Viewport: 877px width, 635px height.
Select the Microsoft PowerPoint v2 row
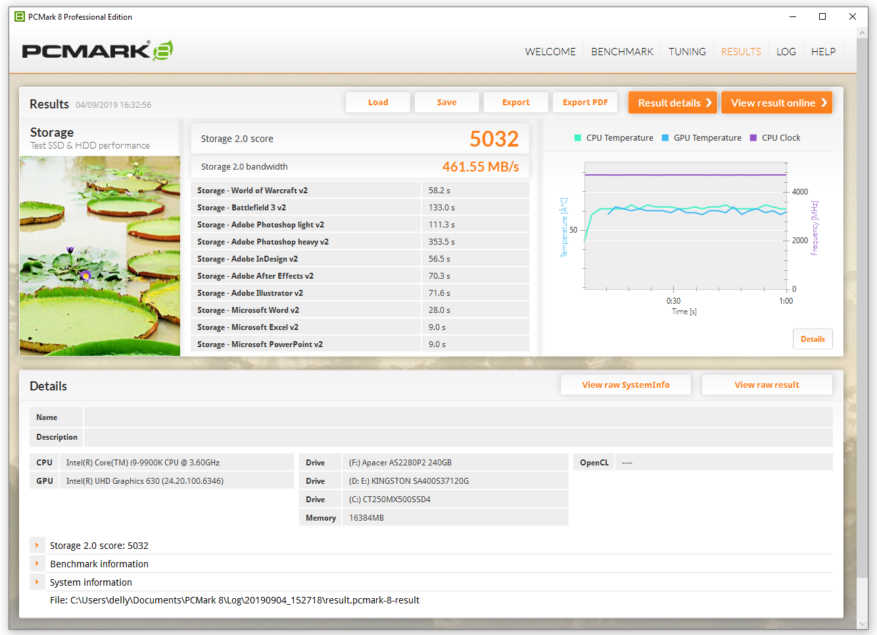(x=360, y=344)
